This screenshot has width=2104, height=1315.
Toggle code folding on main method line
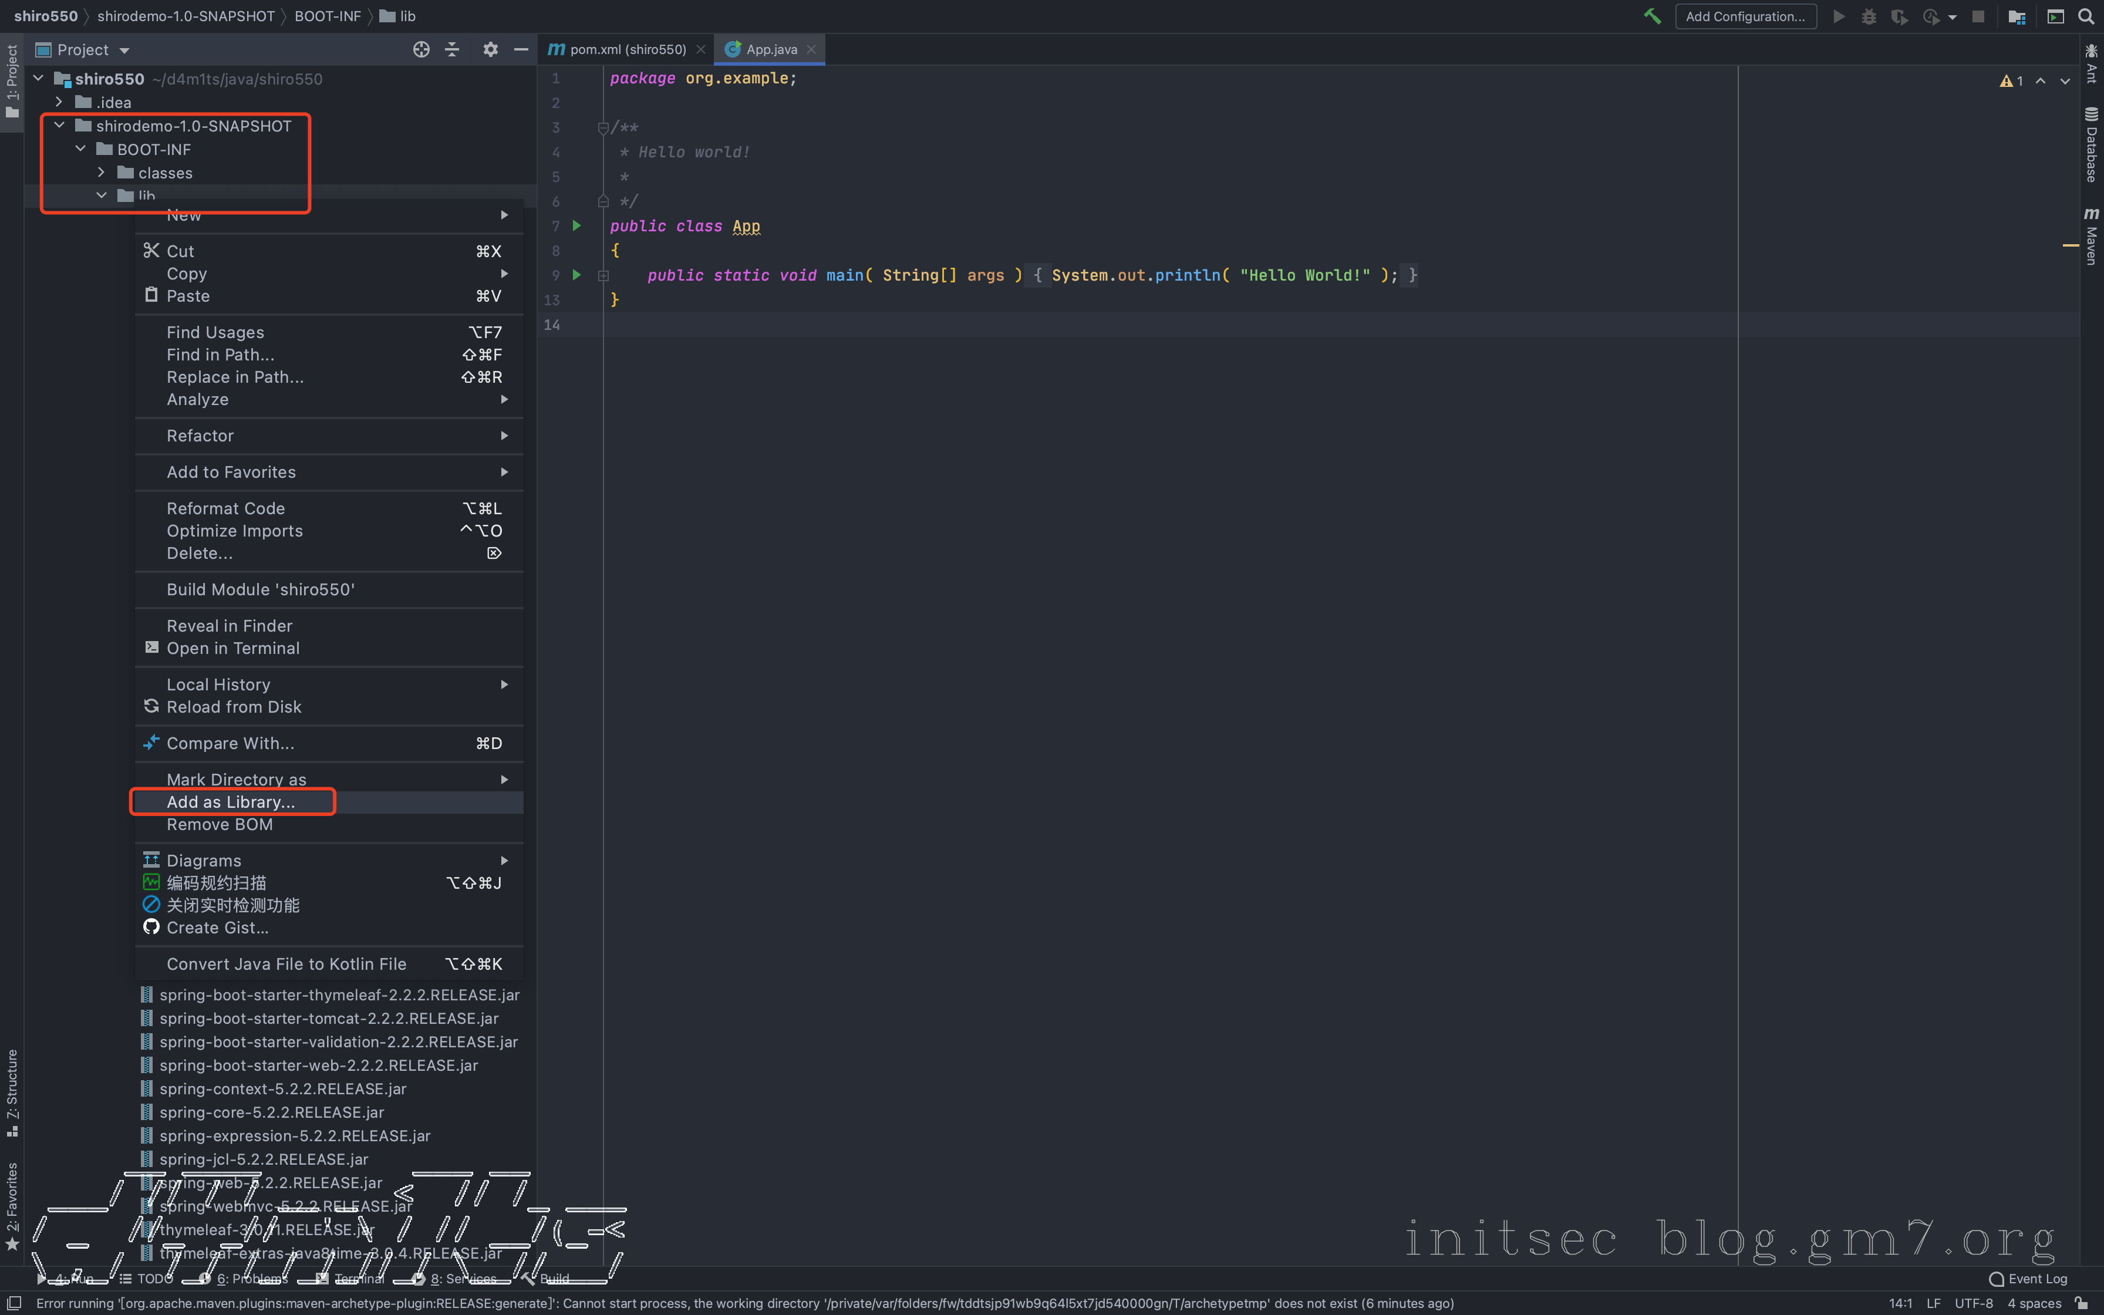tap(603, 276)
